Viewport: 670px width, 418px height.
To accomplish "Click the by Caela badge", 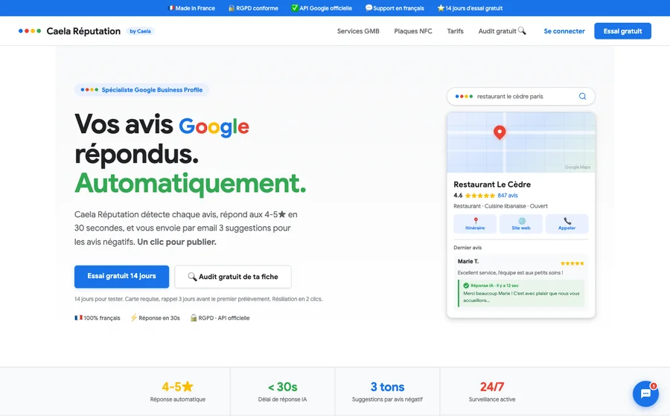I will (140, 31).
